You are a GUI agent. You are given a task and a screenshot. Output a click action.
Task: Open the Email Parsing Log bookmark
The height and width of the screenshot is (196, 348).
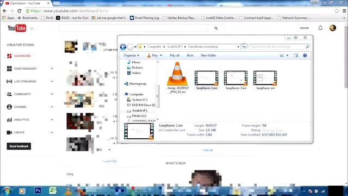(145, 18)
